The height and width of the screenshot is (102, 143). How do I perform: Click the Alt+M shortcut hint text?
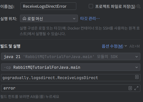(134, 46)
